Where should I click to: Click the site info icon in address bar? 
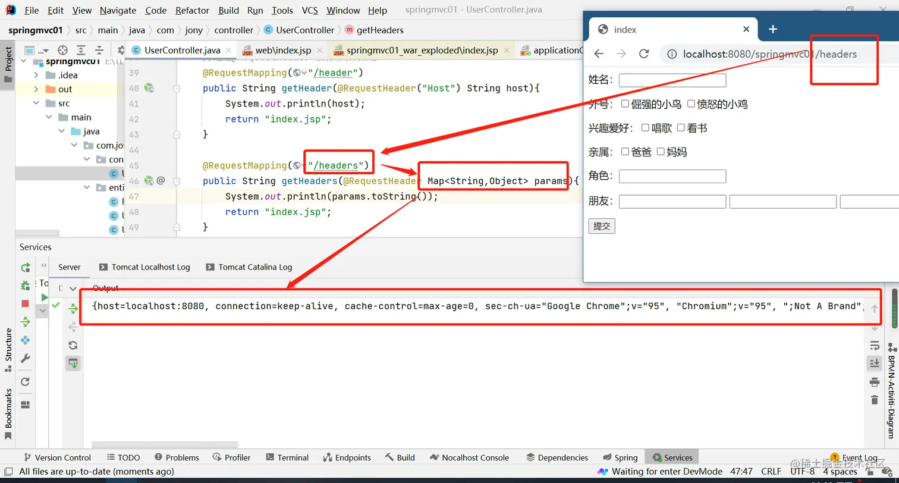tap(672, 54)
